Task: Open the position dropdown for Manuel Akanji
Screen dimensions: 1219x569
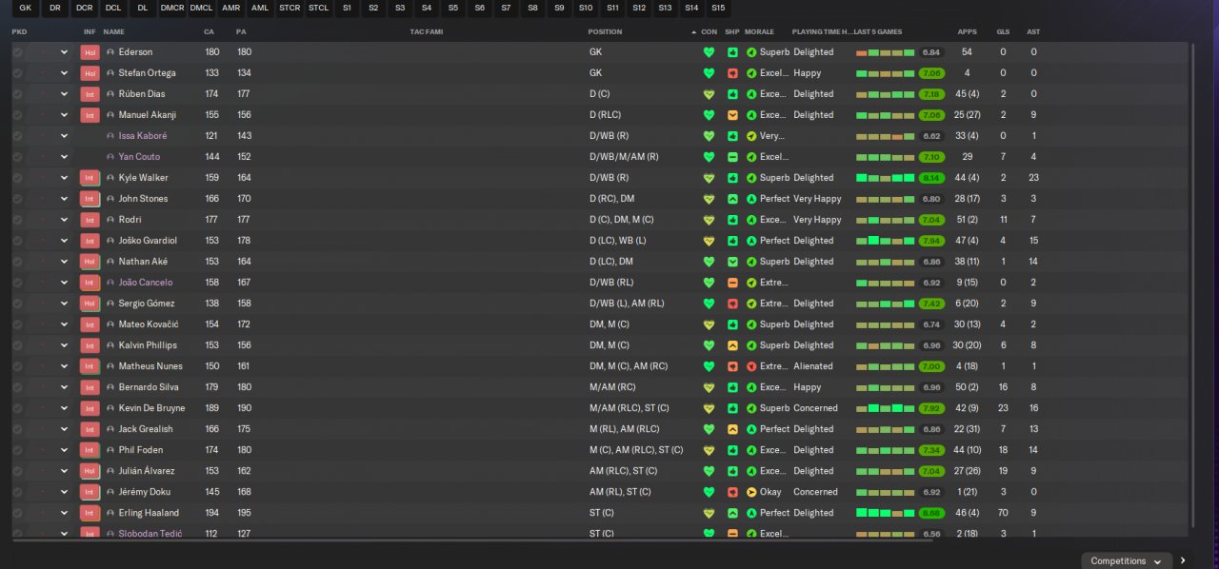Action: [65, 115]
